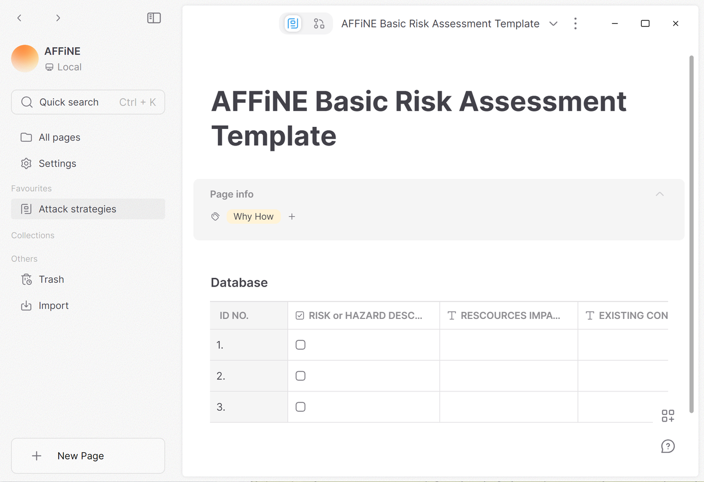Tick the checkbox in row 1.

pyautogui.click(x=300, y=345)
